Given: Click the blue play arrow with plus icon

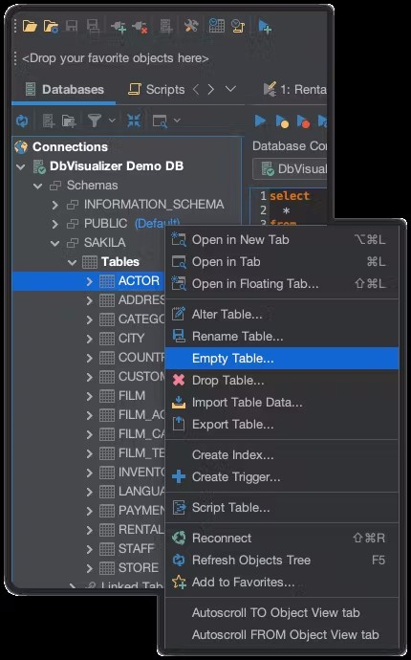Looking at the screenshot, I should click(265, 27).
